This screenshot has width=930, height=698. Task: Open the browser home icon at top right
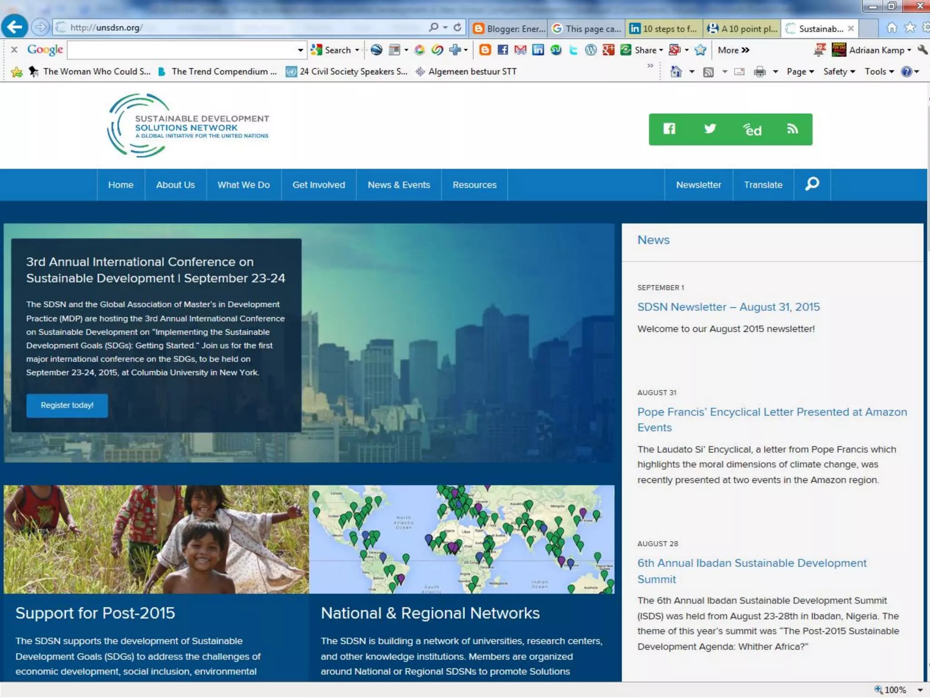(x=891, y=28)
